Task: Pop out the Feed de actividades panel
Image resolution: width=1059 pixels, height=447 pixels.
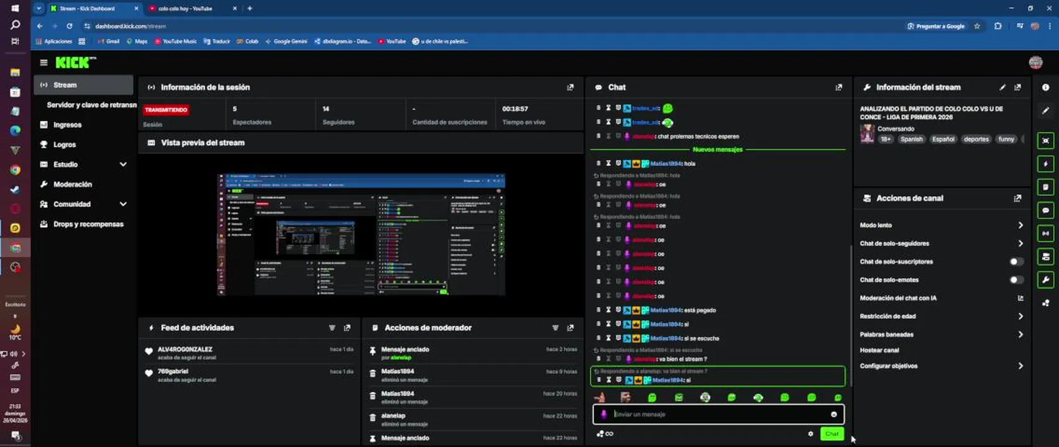Action: pos(347,328)
